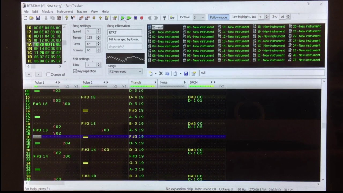Click the frame editor vertical scrollbar
Viewport: 343px width, 193px height.
pyautogui.click(x=64, y=44)
